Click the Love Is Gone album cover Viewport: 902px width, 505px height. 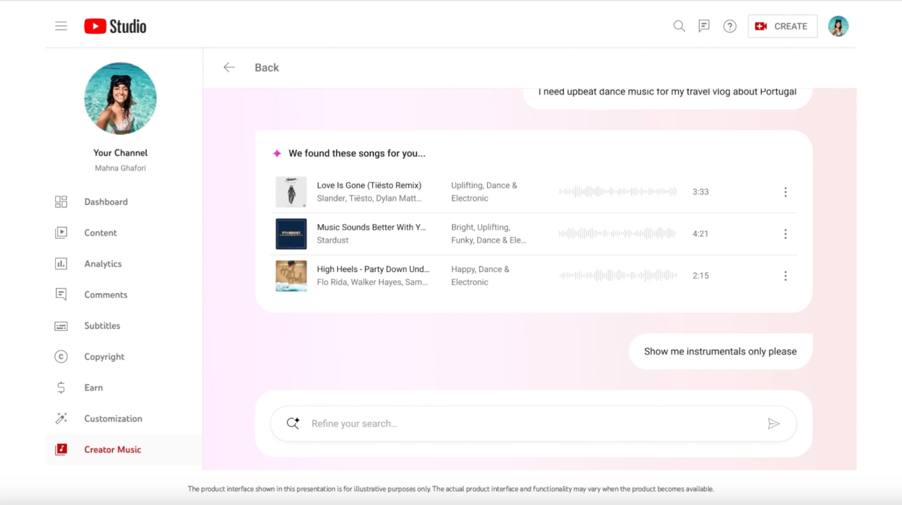[x=291, y=192]
